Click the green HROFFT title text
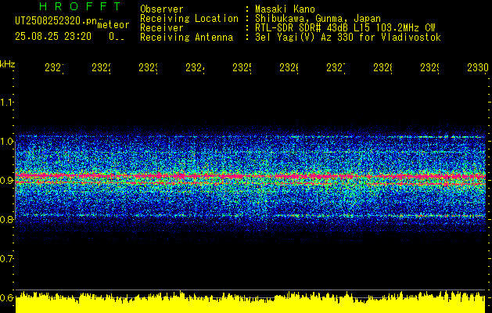Image resolution: width=492 pixels, height=313 pixels. [80, 6]
